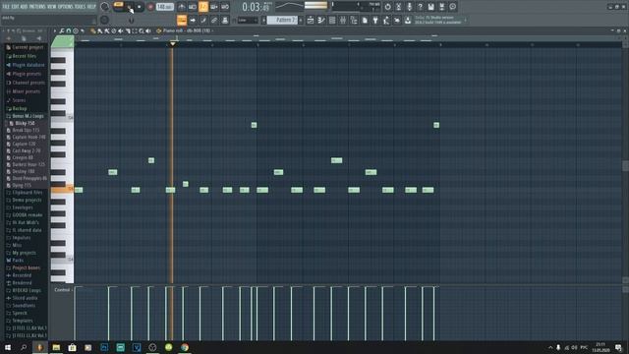The height and width of the screenshot is (354, 629).
Task: Toggle the metronome button
Action: point(182,7)
